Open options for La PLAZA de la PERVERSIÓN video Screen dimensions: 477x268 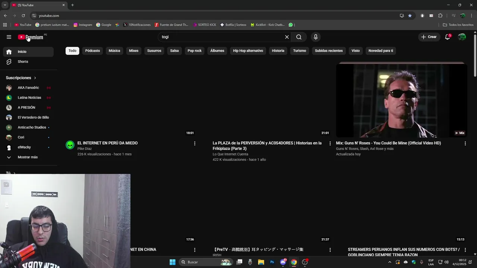(330, 143)
